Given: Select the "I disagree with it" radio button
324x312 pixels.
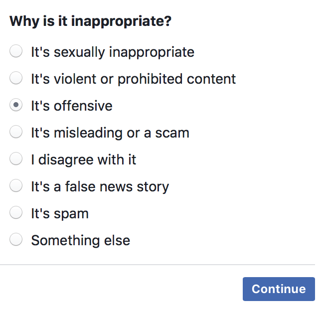Looking at the screenshot, I should (16, 159).
